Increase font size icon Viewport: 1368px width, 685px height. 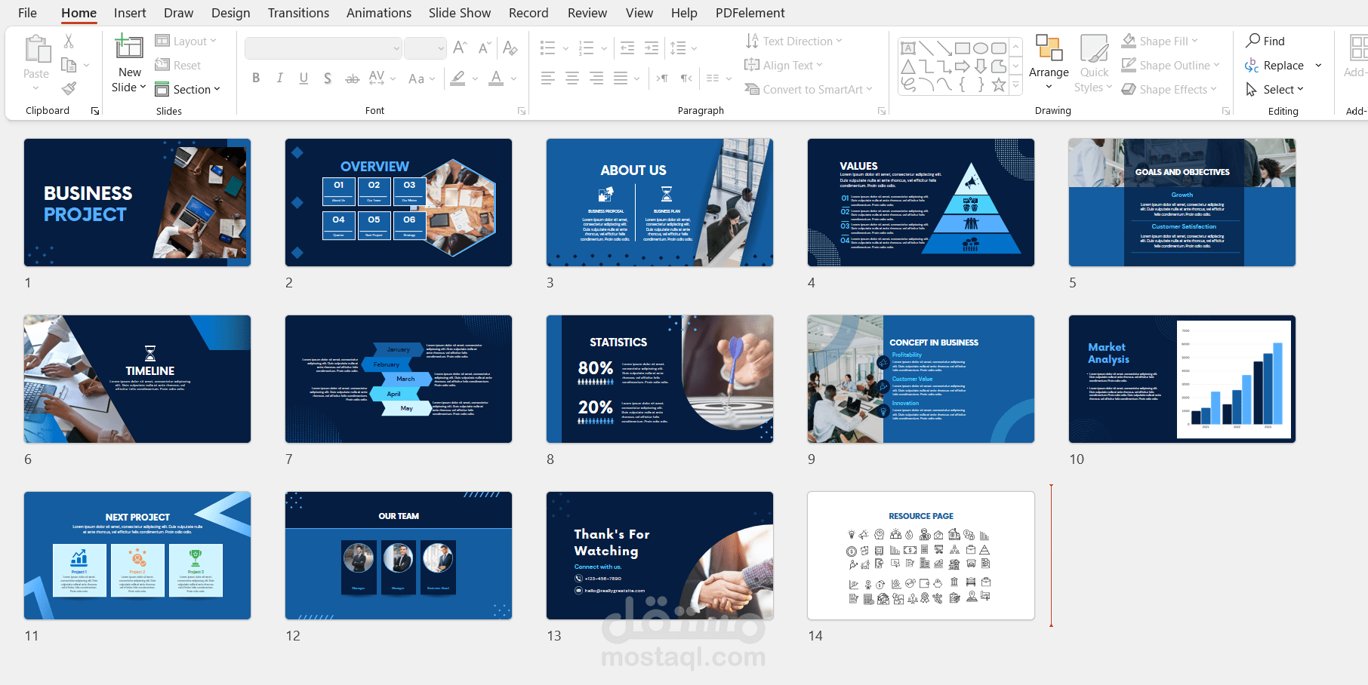click(x=460, y=48)
